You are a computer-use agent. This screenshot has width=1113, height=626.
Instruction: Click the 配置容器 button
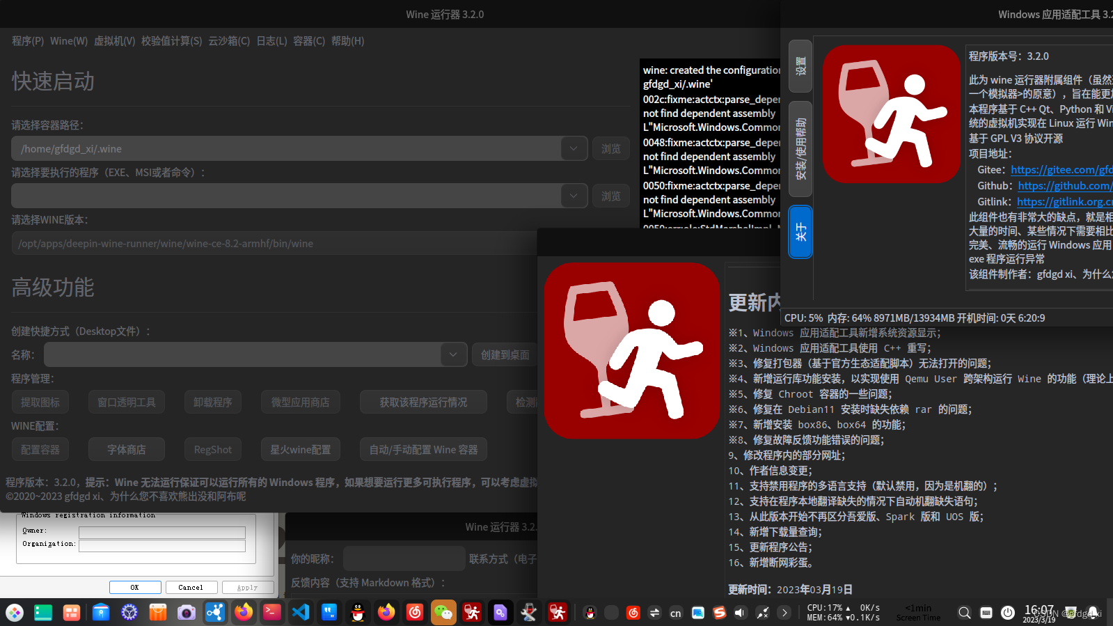click(40, 449)
